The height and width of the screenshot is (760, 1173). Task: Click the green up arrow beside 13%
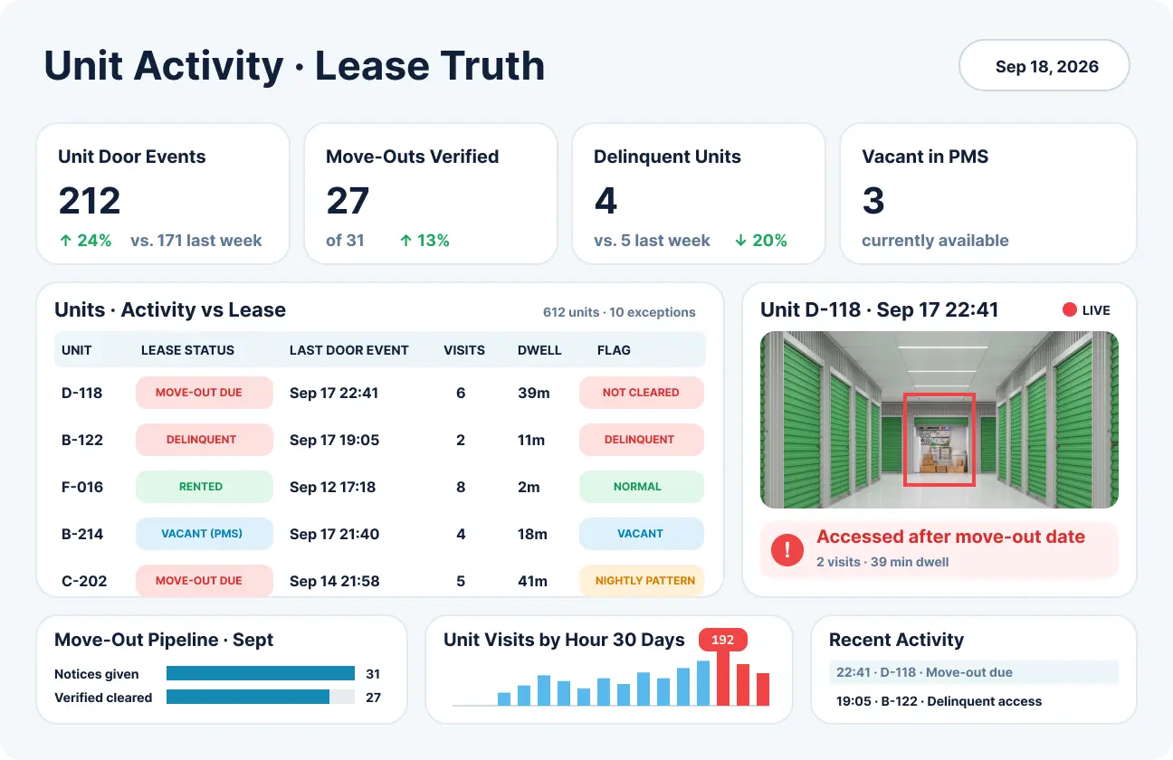405,241
